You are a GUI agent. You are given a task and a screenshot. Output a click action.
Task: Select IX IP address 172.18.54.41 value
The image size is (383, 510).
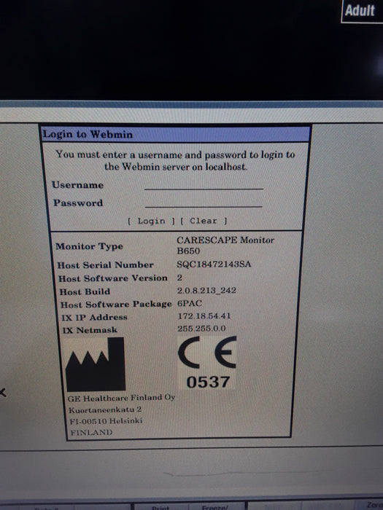click(x=204, y=315)
